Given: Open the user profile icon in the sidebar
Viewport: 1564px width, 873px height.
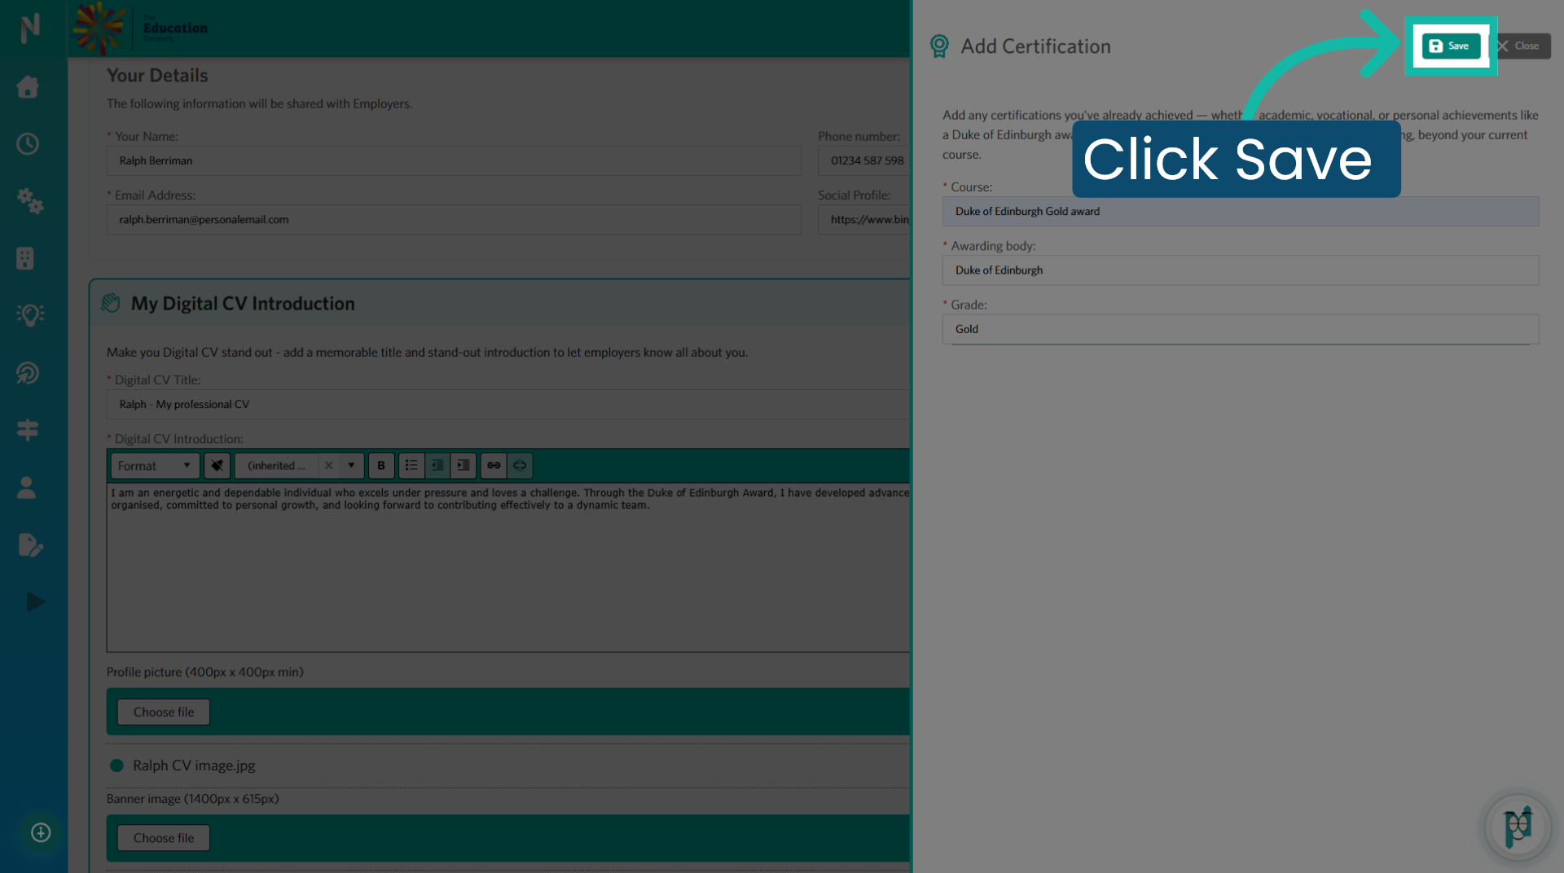Looking at the screenshot, I should click(27, 487).
